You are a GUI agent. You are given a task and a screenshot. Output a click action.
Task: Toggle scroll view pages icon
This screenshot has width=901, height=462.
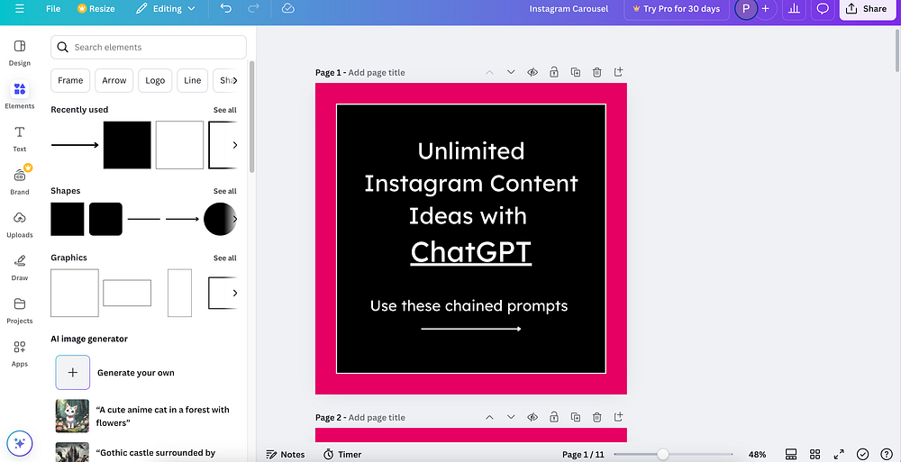pyautogui.click(x=791, y=455)
